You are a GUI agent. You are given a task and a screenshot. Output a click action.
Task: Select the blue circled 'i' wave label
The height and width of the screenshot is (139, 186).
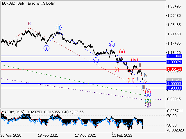click(46, 48)
